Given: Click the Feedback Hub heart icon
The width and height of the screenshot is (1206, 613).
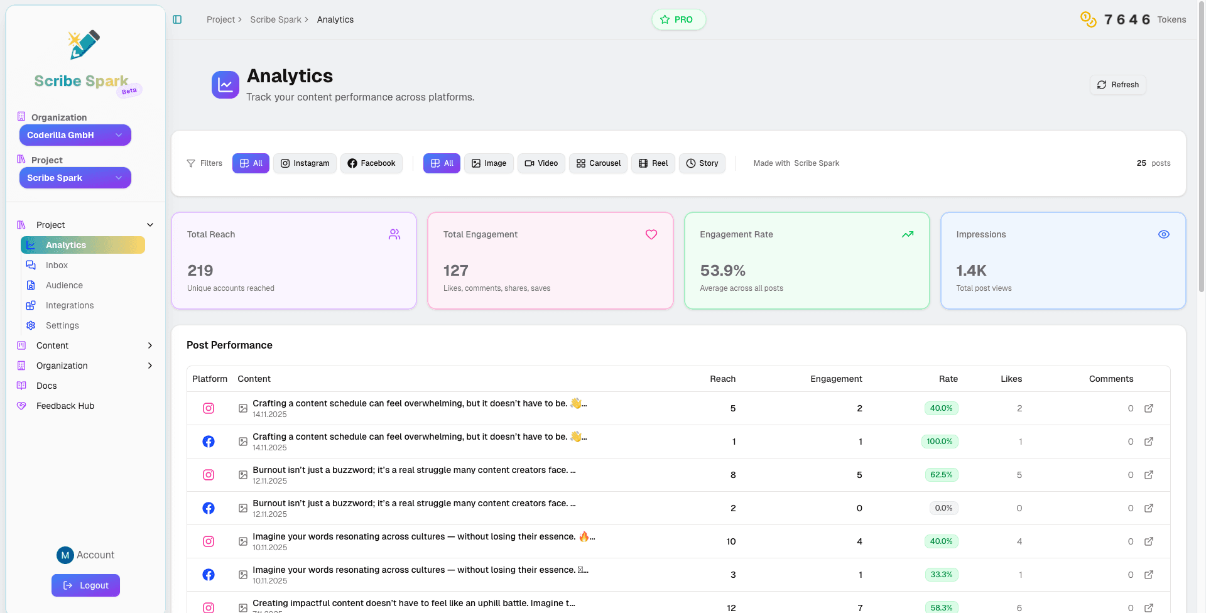Looking at the screenshot, I should point(21,406).
